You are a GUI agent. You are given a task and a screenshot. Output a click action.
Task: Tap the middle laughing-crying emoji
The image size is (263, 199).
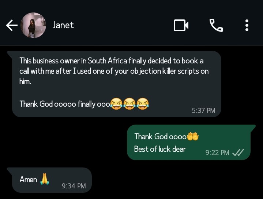pyautogui.click(x=129, y=104)
